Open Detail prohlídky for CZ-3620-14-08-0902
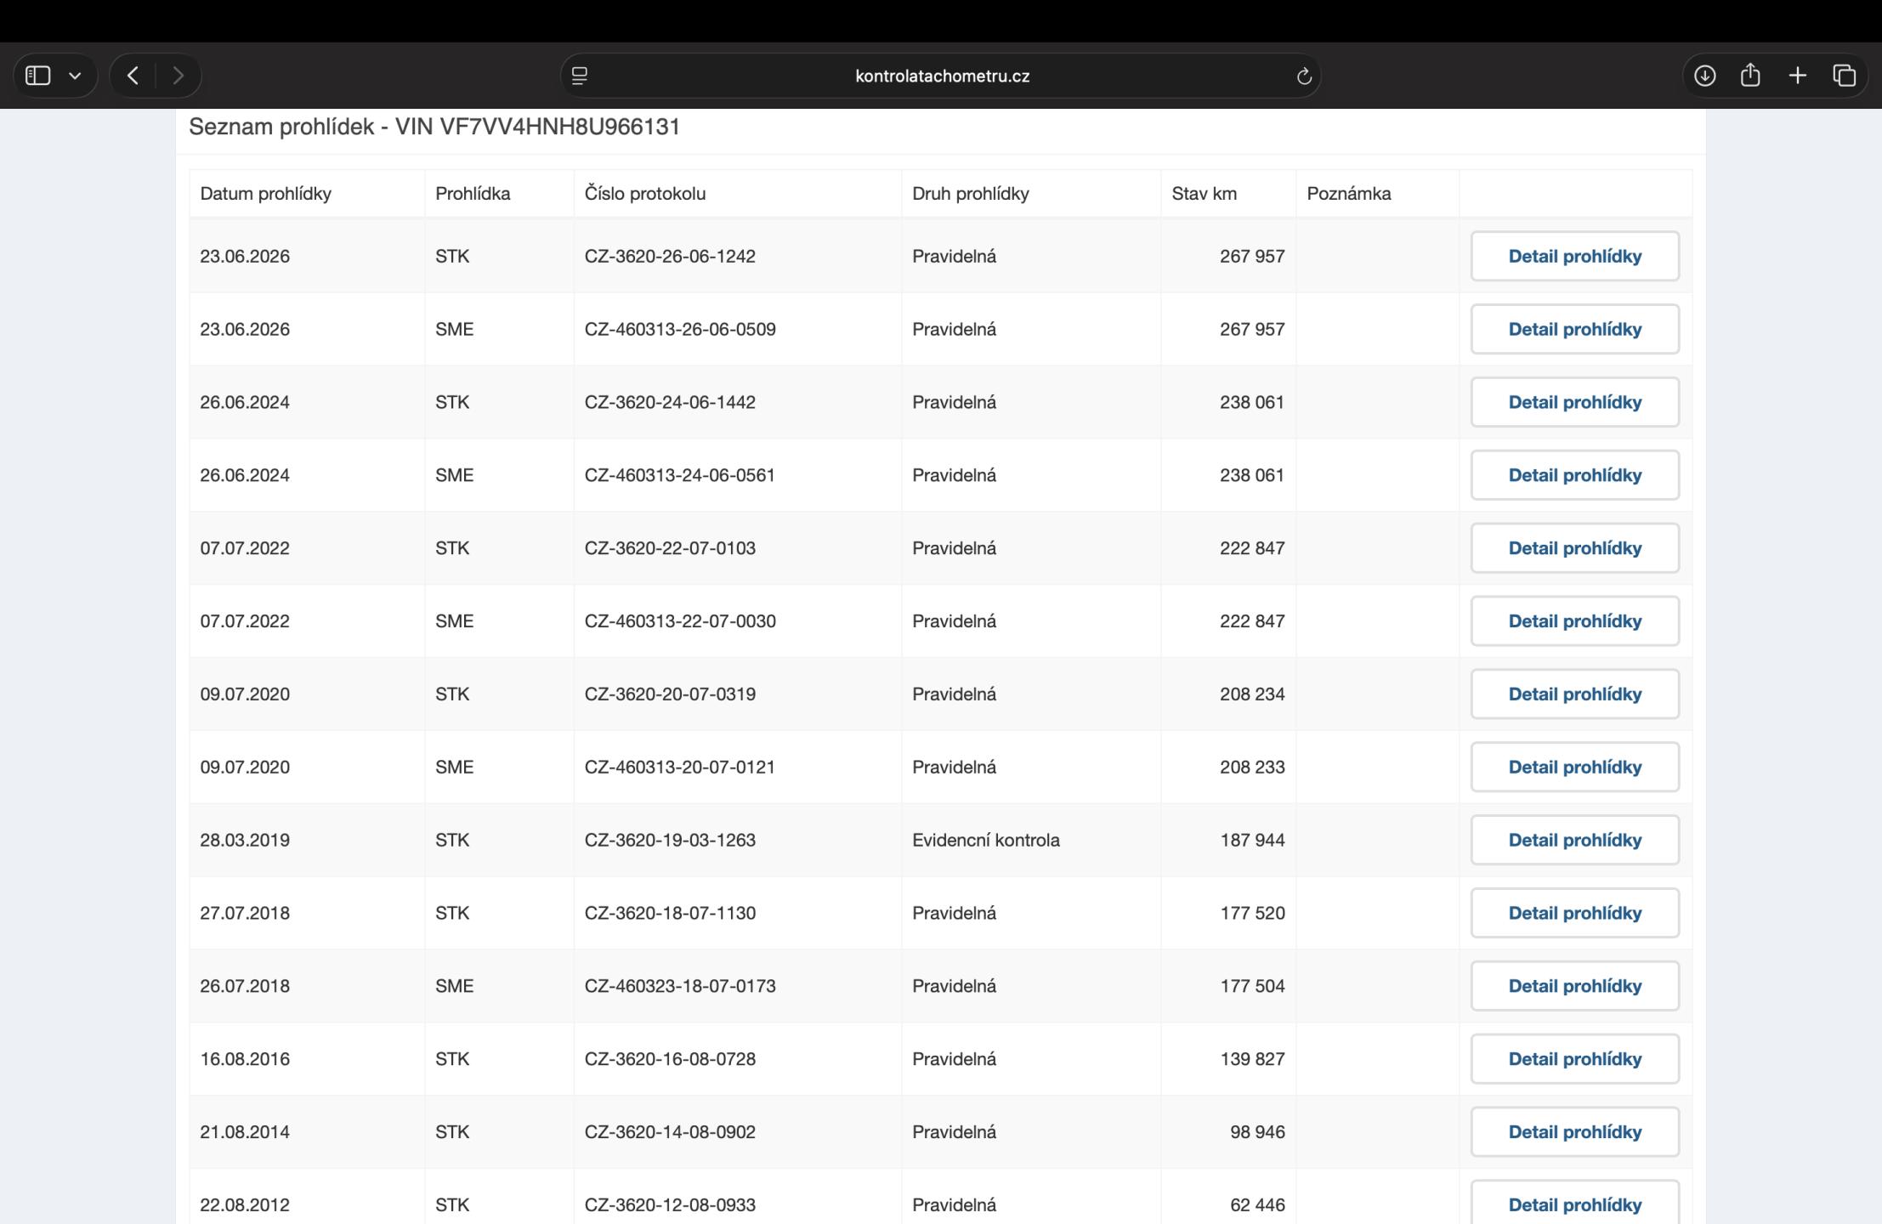The image size is (1882, 1224). coord(1575,1132)
